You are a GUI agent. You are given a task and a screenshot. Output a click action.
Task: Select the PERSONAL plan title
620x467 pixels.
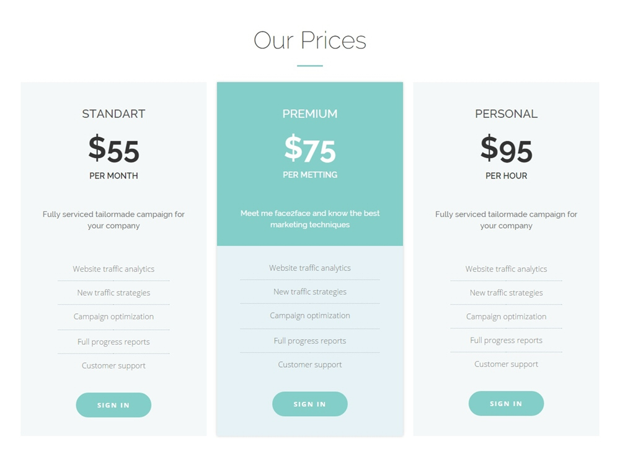pyautogui.click(x=506, y=114)
